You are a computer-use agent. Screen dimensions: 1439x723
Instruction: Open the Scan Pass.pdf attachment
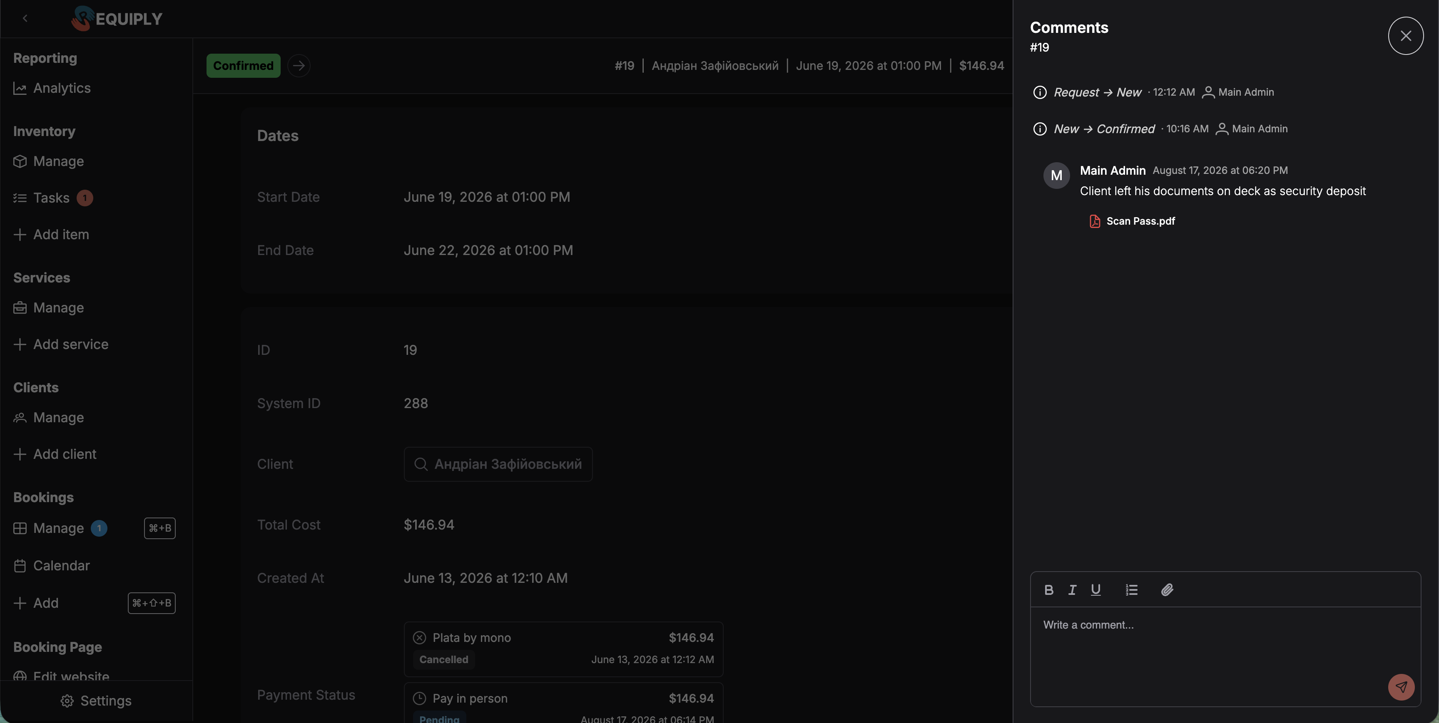click(x=1132, y=221)
